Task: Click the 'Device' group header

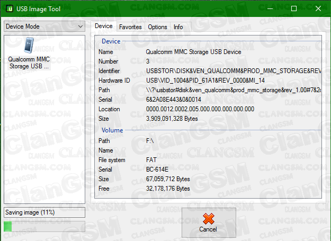Action: (x=111, y=41)
